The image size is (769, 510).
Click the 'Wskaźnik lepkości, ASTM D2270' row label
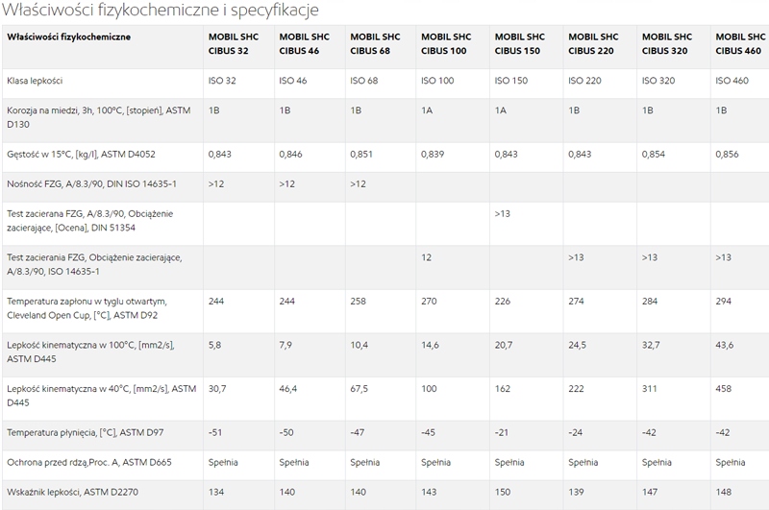[x=75, y=492]
